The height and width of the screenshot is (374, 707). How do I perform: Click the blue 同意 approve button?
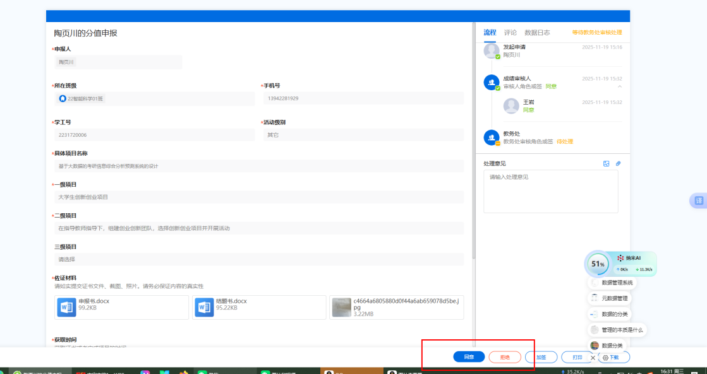coord(469,357)
